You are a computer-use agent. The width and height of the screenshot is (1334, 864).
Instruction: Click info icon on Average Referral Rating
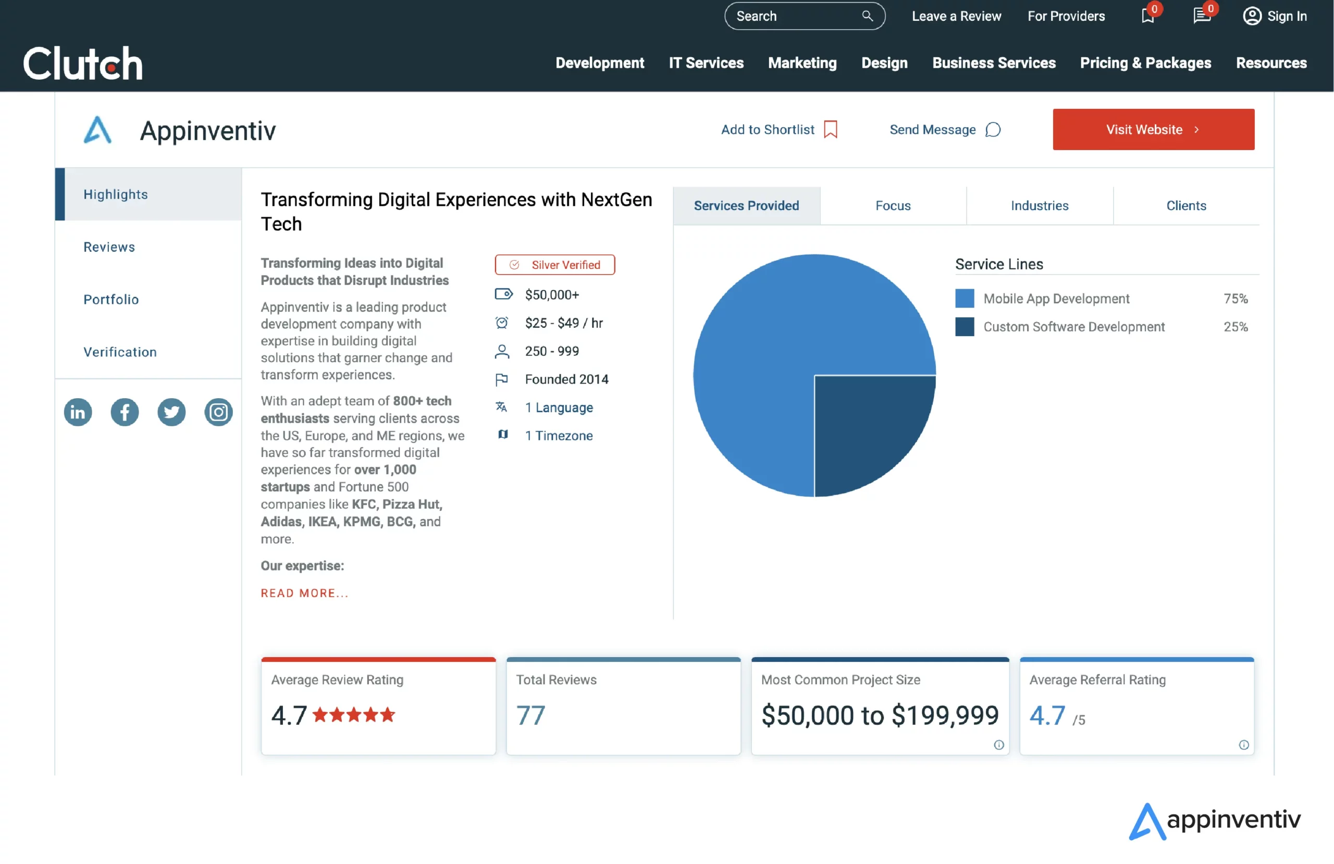tap(1243, 745)
